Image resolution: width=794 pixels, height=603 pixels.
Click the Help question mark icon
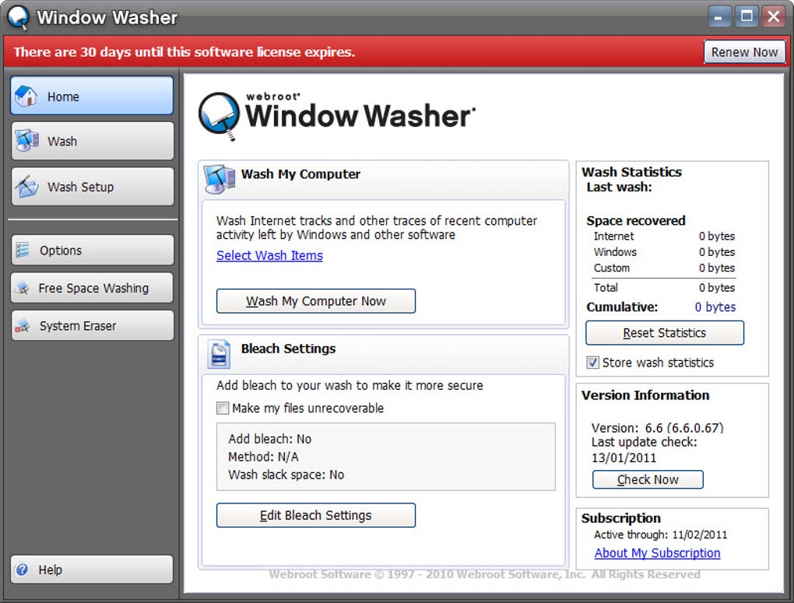(x=22, y=570)
